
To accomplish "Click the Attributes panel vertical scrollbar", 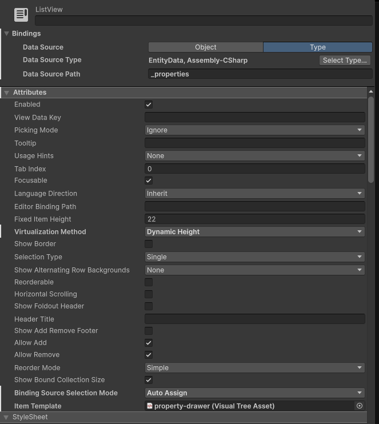I will tap(371, 140).
